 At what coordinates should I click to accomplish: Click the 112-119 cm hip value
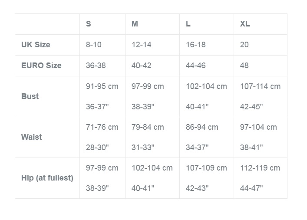click(260, 168)
